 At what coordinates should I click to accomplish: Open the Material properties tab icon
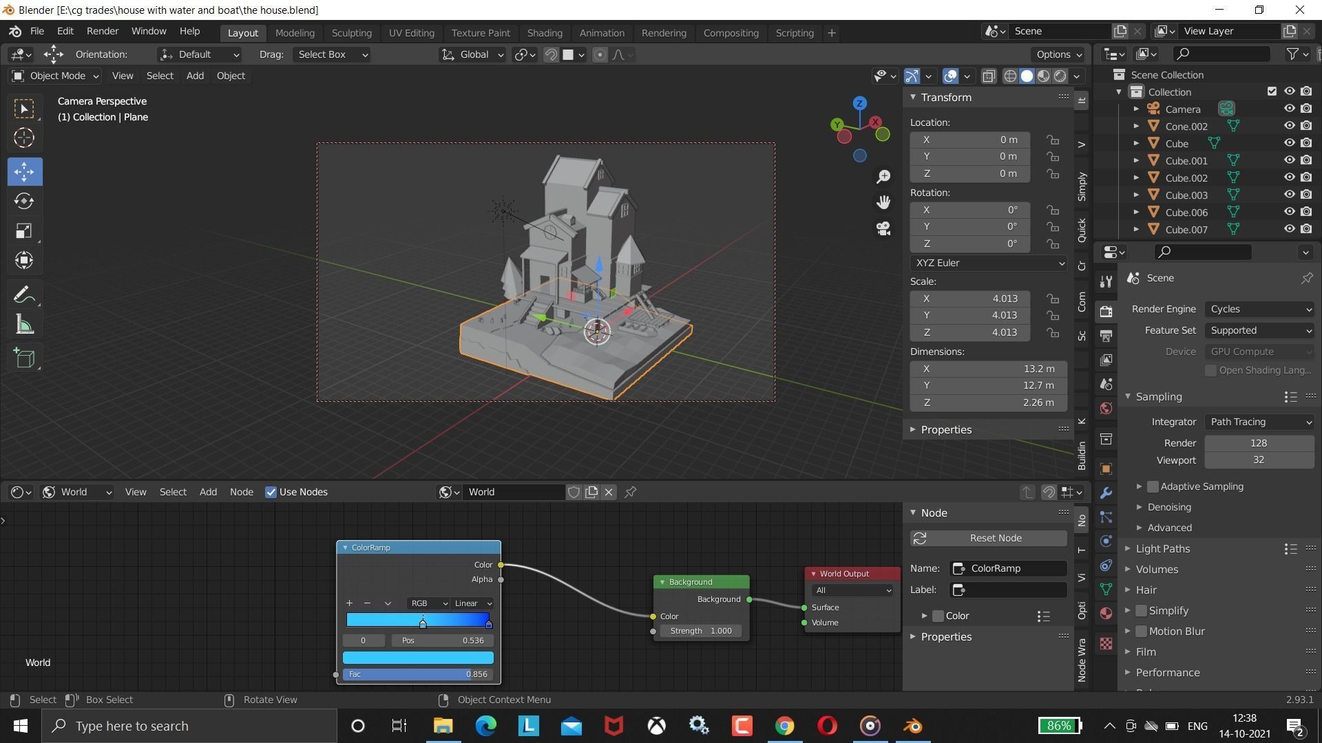pos(1106,613)
